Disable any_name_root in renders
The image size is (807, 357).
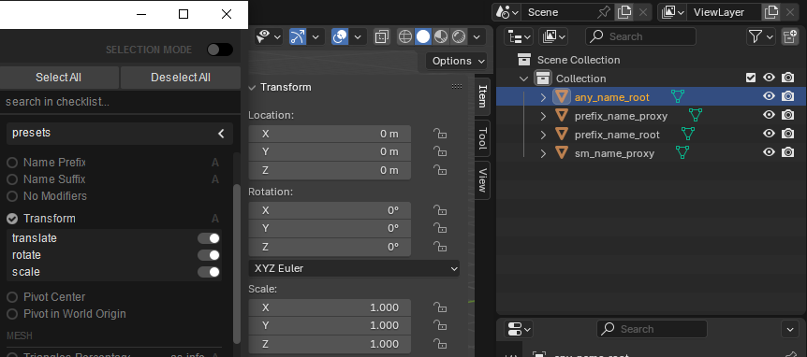pyautogui.click(x=787, y=96)
